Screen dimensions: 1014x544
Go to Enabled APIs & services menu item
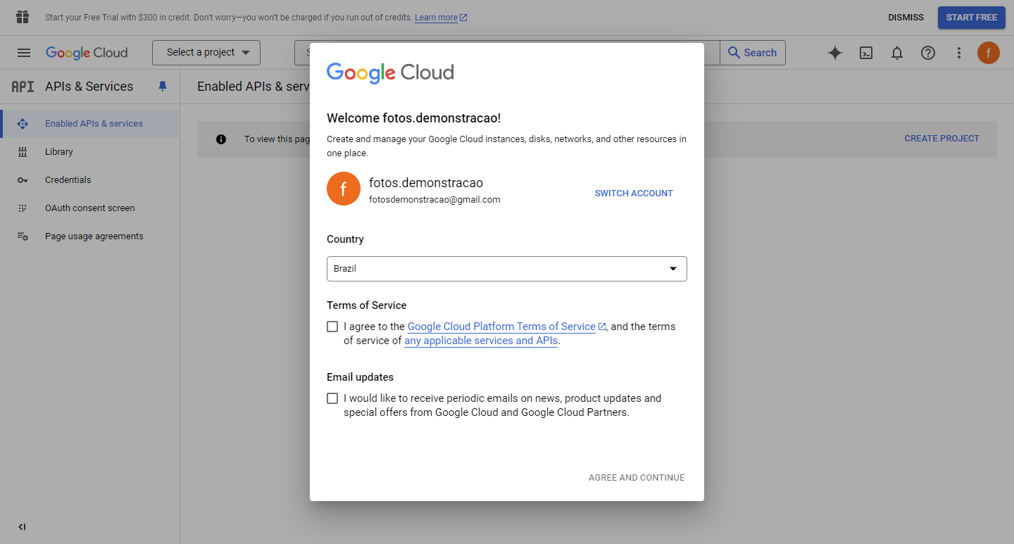(90, 124)
